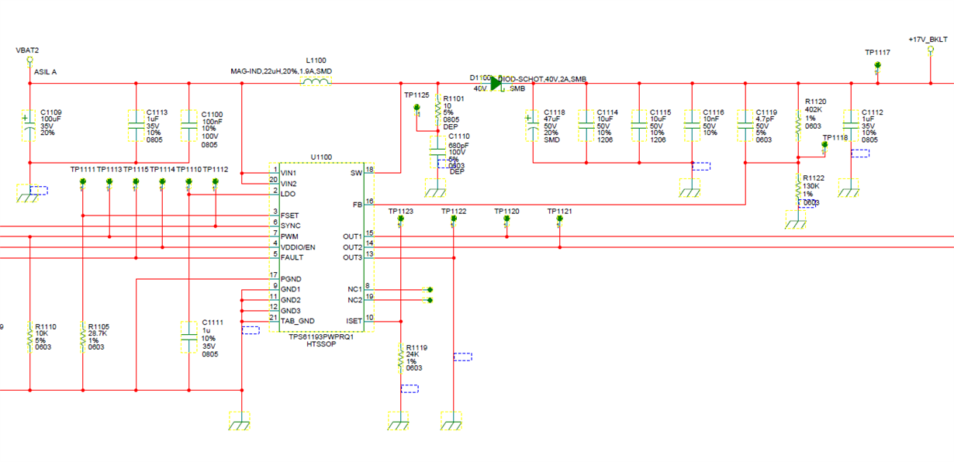Viewport: 954px width, 462px height.
Task: Pick the C1119 4.7pF capacitor symbol
Action: tap(745, 125)
